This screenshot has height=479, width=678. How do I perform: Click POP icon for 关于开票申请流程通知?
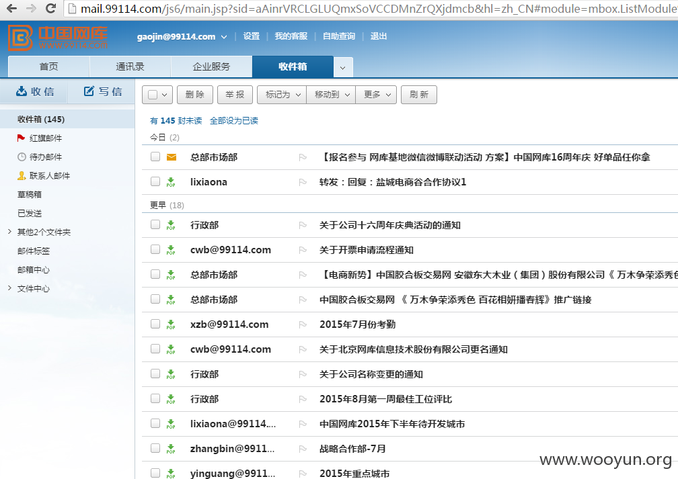(x=171, y=250)
